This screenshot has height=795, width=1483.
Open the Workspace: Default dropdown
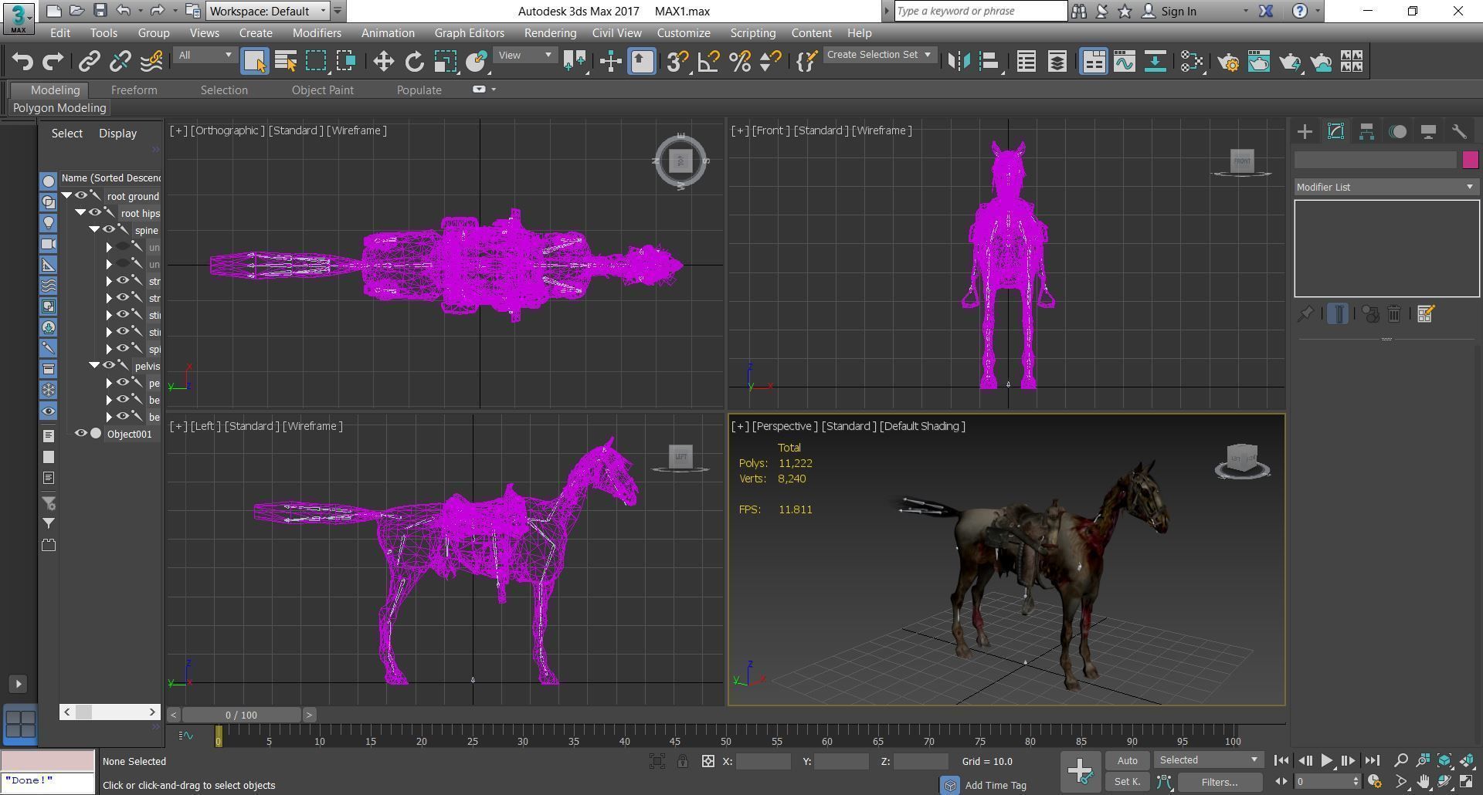[267, 12]
